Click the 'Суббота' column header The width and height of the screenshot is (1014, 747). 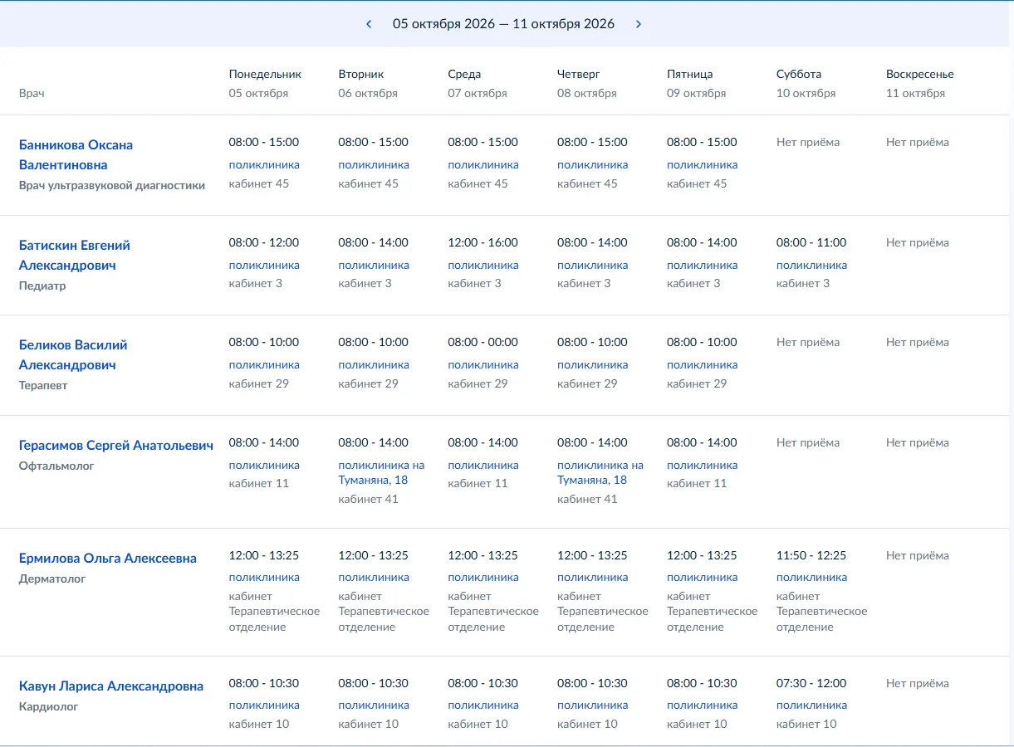coord(799,74)
